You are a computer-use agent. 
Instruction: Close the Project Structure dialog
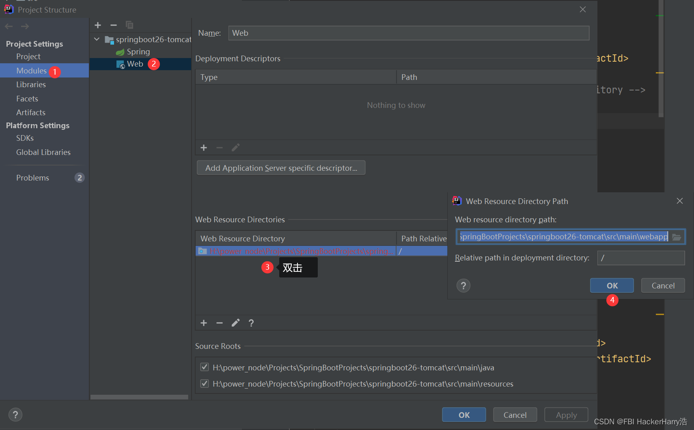[x=583, y=9]
